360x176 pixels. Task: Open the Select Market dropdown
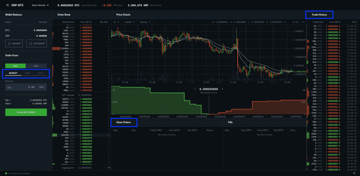tap(40, 5)
